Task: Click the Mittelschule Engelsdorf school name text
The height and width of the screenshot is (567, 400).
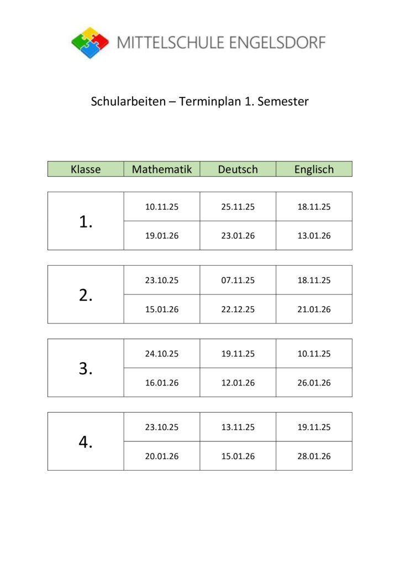Action: pyautogui.click(x=221, y=42)
